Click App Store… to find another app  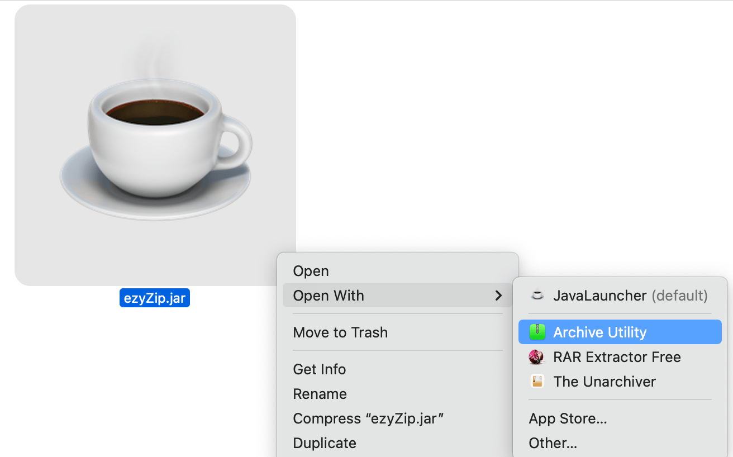pos(568,418)
